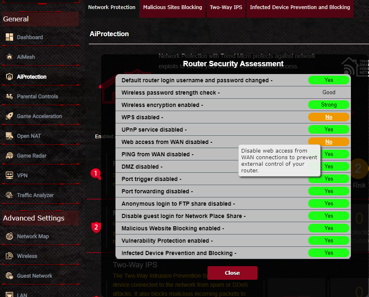Click 'Port trigger disabled' row label
369x297 pixels.
click(x=151, y=179)
